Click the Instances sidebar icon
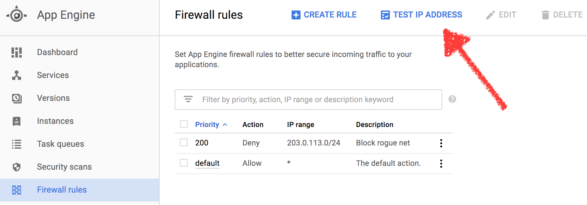 17,121
